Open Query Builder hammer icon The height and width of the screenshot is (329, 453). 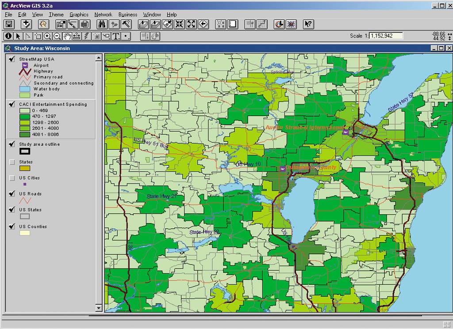coord(126,24)
